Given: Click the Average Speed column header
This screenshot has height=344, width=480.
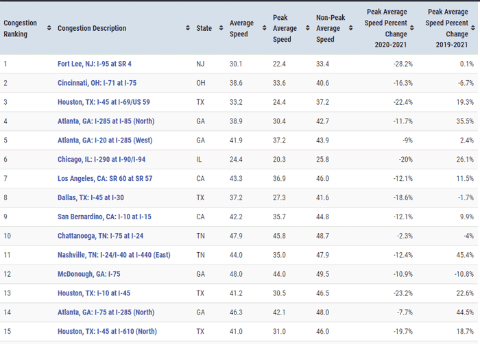Looking at the screenshot, I should tap(241, 29).
